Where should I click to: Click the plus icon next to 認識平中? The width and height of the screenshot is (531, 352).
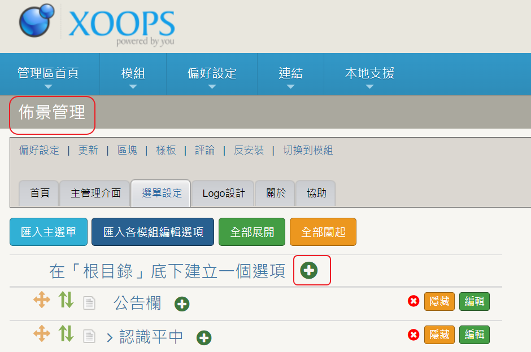coord(204,338)
